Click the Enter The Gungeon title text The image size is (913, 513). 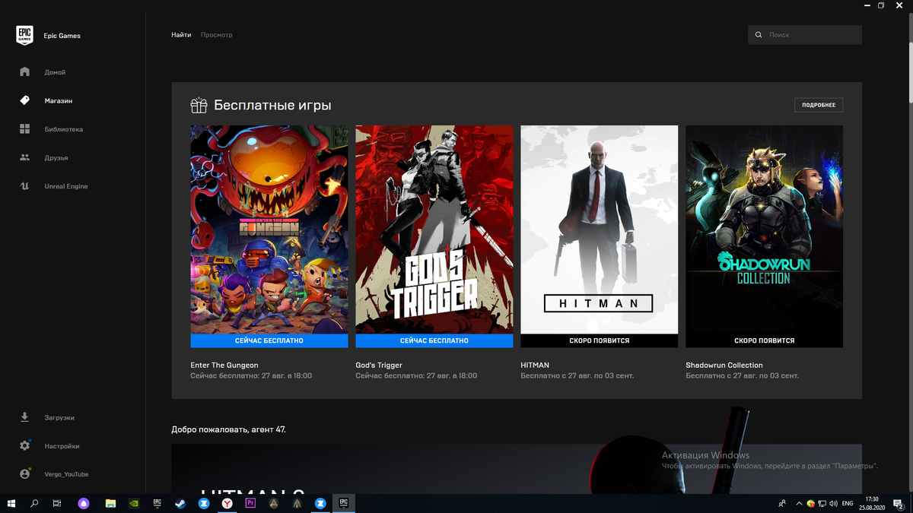(224, 365)
